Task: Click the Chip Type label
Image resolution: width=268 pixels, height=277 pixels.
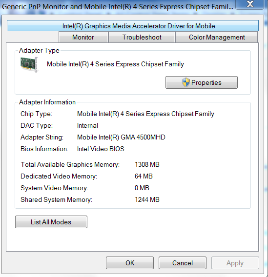Action: (37, 114)
